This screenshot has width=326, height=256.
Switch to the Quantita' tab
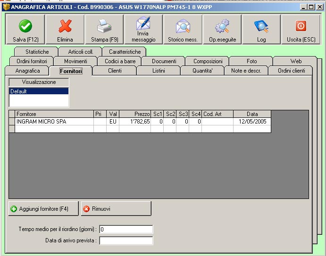point(202,71)
